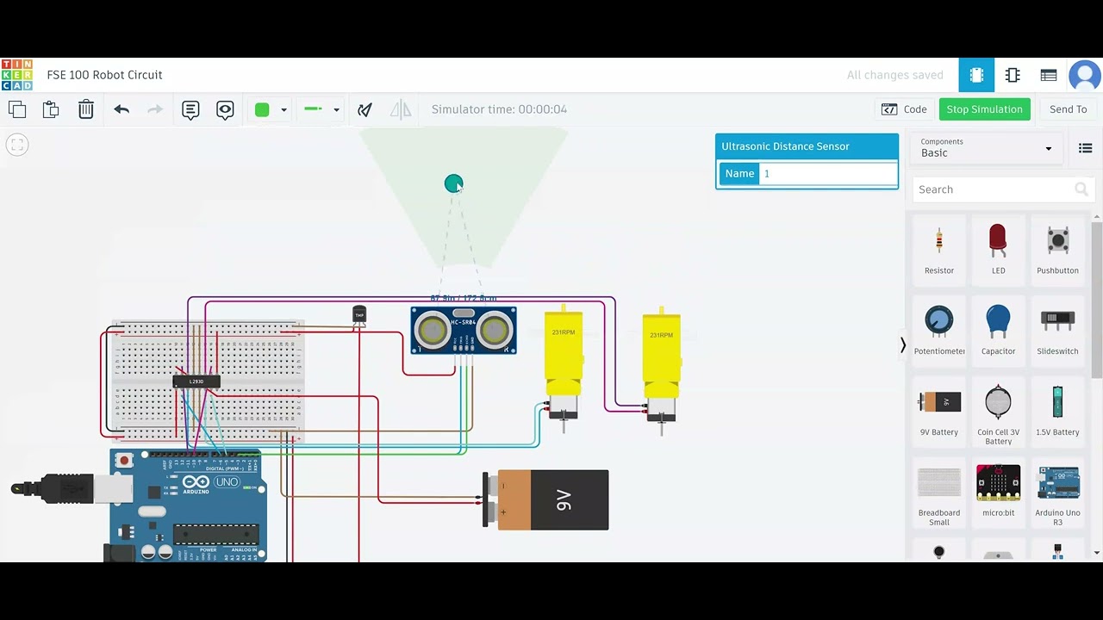Viewport: 1103px width, 620px height.
Task: Click the sensor Name input field
Action: pos(828,174)
